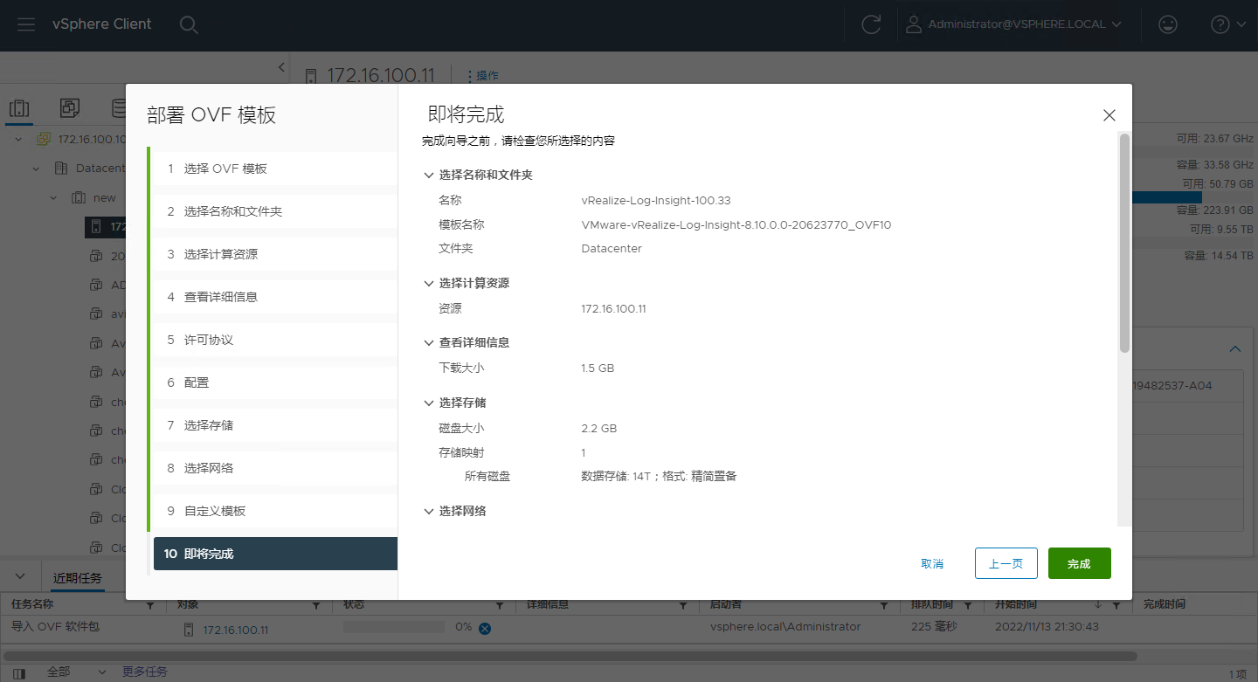Collapse the 选择存储 section

coord(429,403)
